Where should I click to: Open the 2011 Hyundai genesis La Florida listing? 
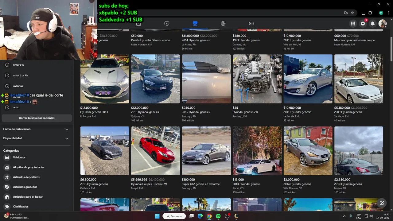coord(308,88)
